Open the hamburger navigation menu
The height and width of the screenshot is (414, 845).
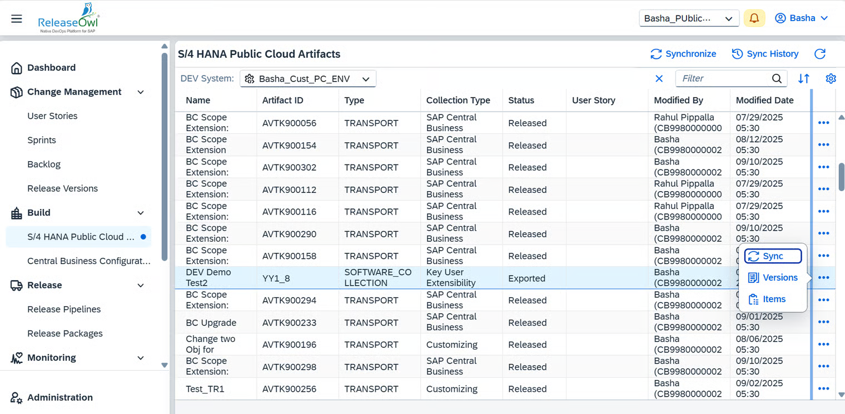point(17,18)
